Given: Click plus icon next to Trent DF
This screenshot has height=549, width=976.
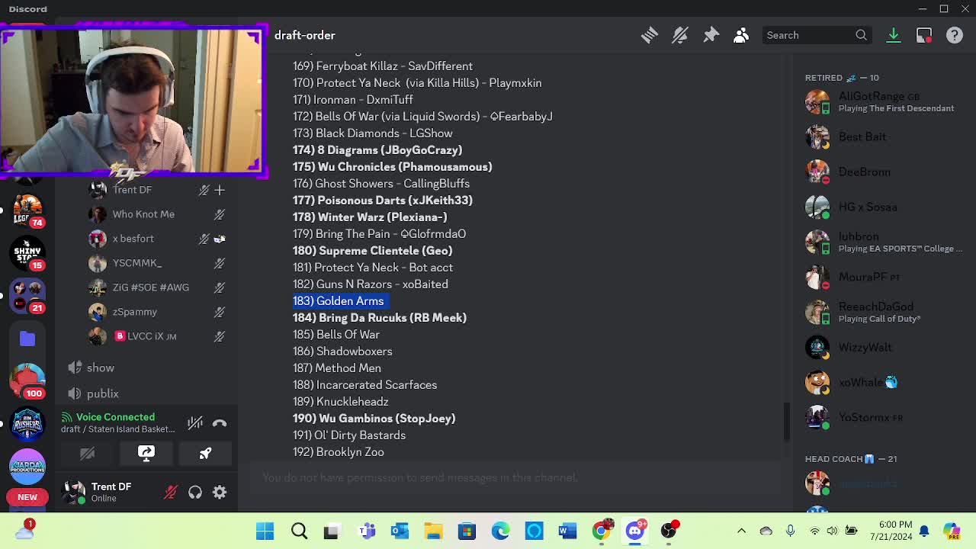Looking at the screenshot, I should pyautogui.click(x=220, y=190).
